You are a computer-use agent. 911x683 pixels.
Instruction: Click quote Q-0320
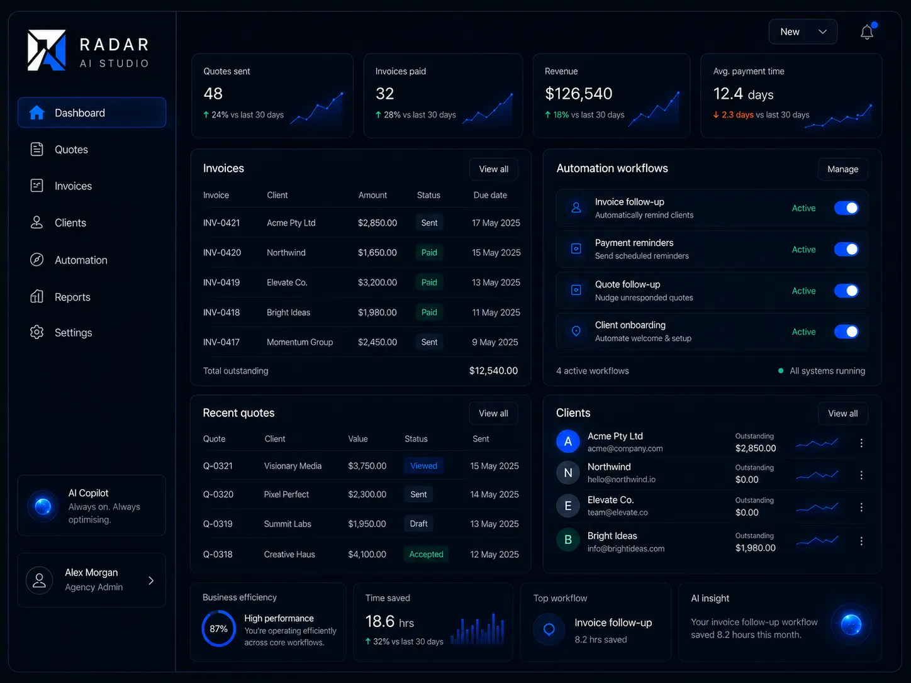pos(218,494)
